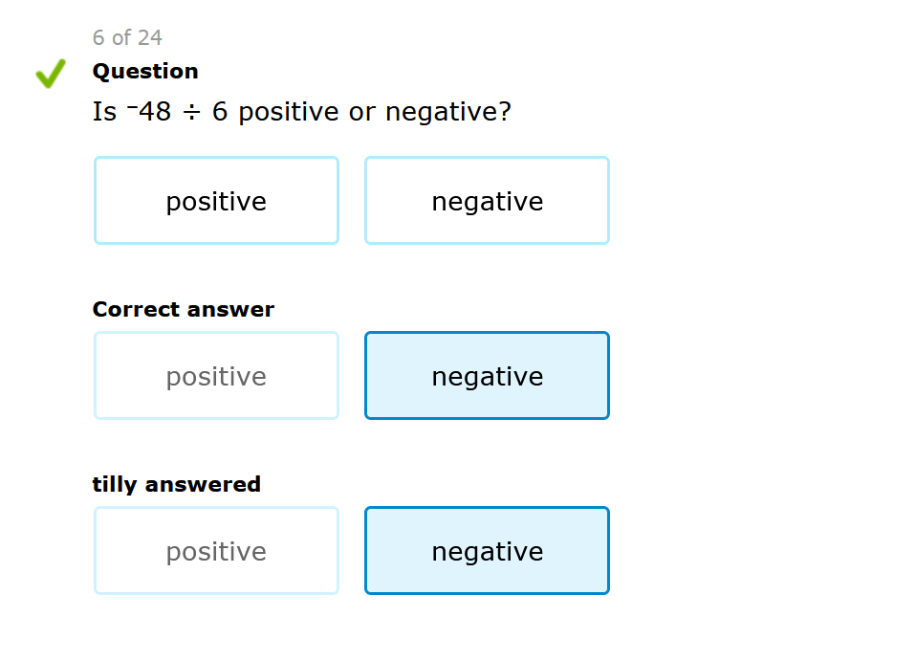Click the "6 of 24" progress counter
This screenshot has width=915, height=661.
[127, 38]
